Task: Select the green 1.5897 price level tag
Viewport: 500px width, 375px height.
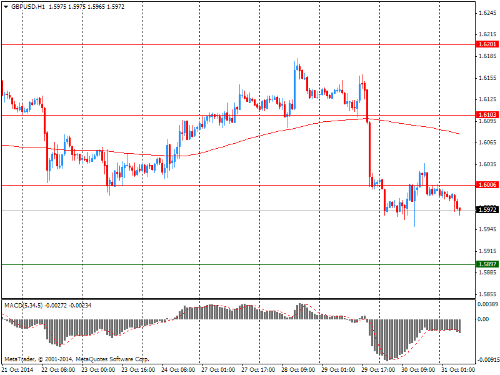Action: (487, 264)
